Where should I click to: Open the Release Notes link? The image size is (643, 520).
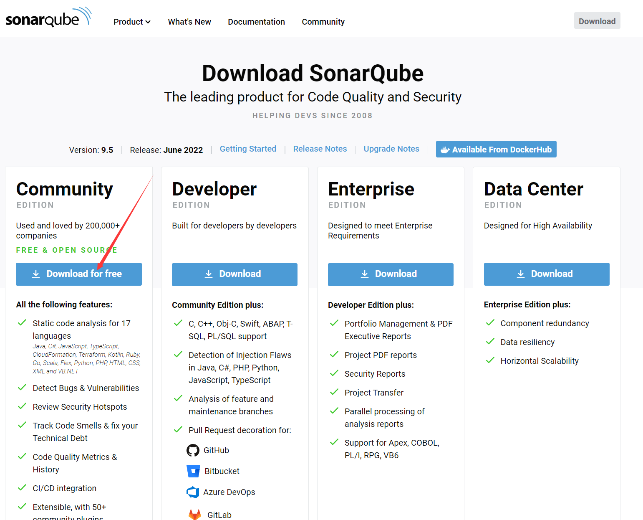click(x=320, y=149)
